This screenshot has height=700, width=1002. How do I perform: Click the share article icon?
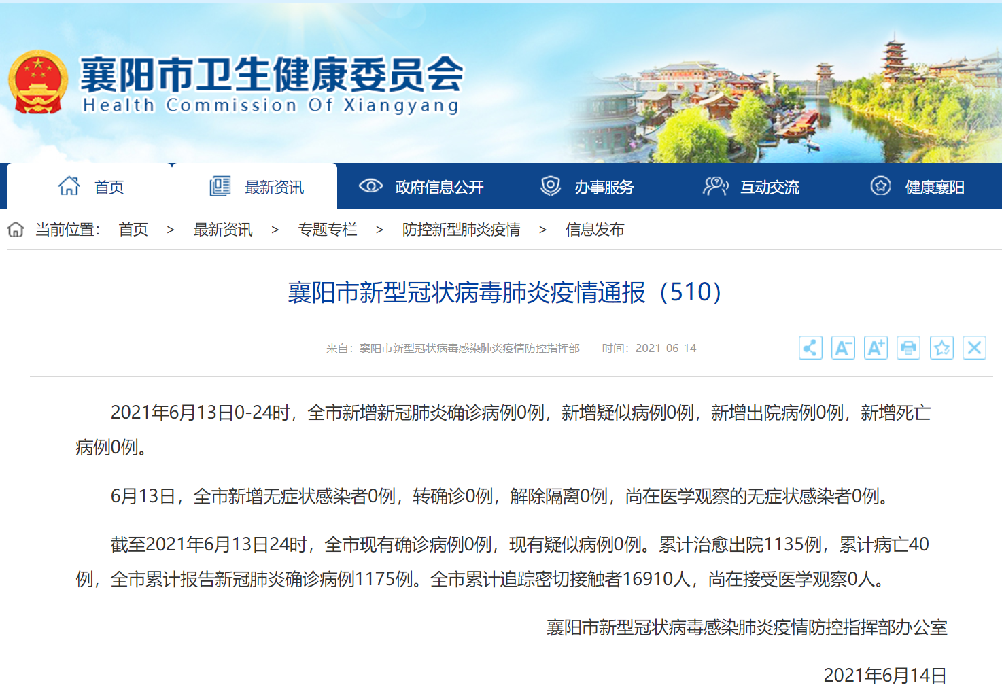[x=810, y=347]
